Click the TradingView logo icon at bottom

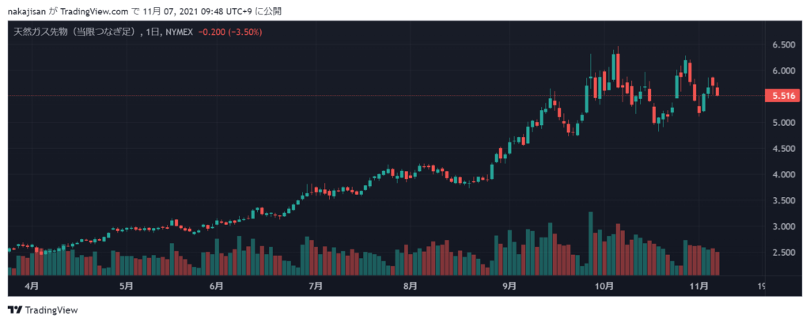pos(14,310)
